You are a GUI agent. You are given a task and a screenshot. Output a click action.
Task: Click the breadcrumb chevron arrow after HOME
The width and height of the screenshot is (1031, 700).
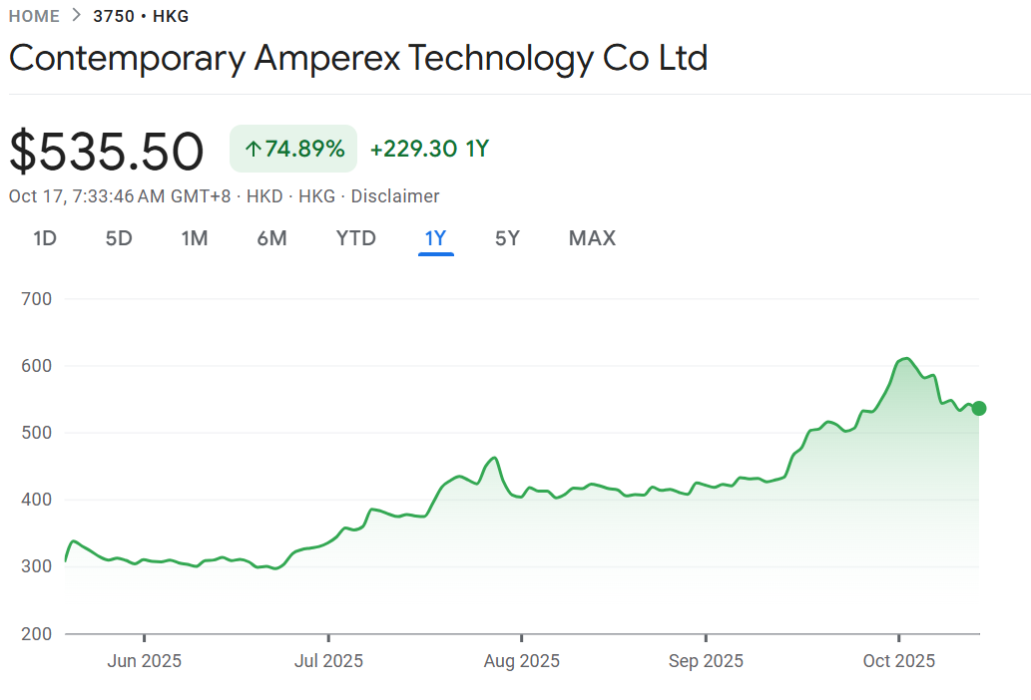tap(77, 16)
